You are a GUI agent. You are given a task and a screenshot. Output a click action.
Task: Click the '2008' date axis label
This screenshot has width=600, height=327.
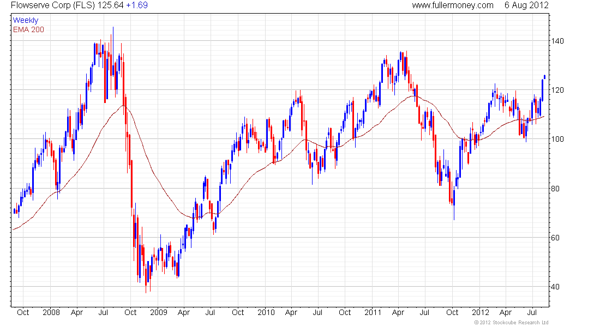[x=51, y=312]
